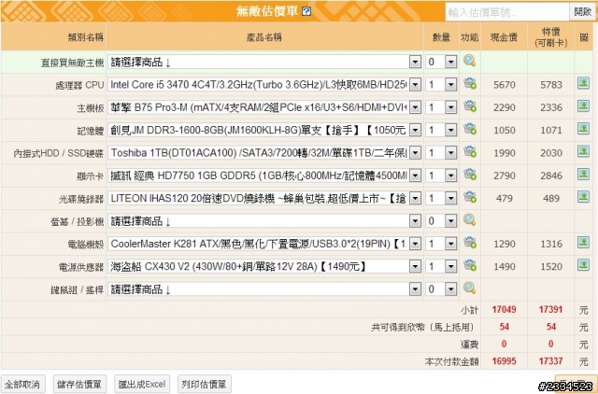The image size is (598, 394).
Task: Open the 記憶體 product dropdown showing 創見JM DDR3
Action: pyautogui.click(x=264, y=131)
